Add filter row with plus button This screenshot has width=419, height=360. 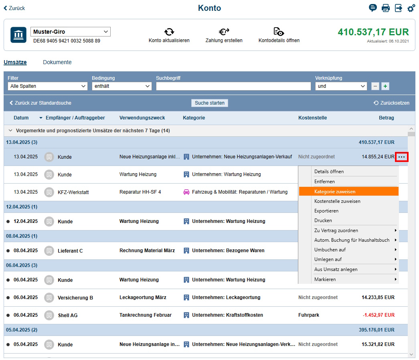click(385, 86)
